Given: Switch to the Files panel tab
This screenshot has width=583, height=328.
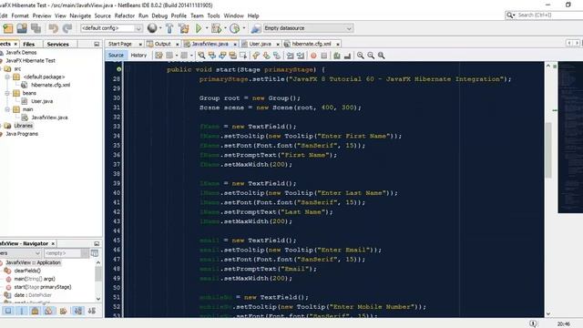Looking at the screenshot, I should 28,45.
